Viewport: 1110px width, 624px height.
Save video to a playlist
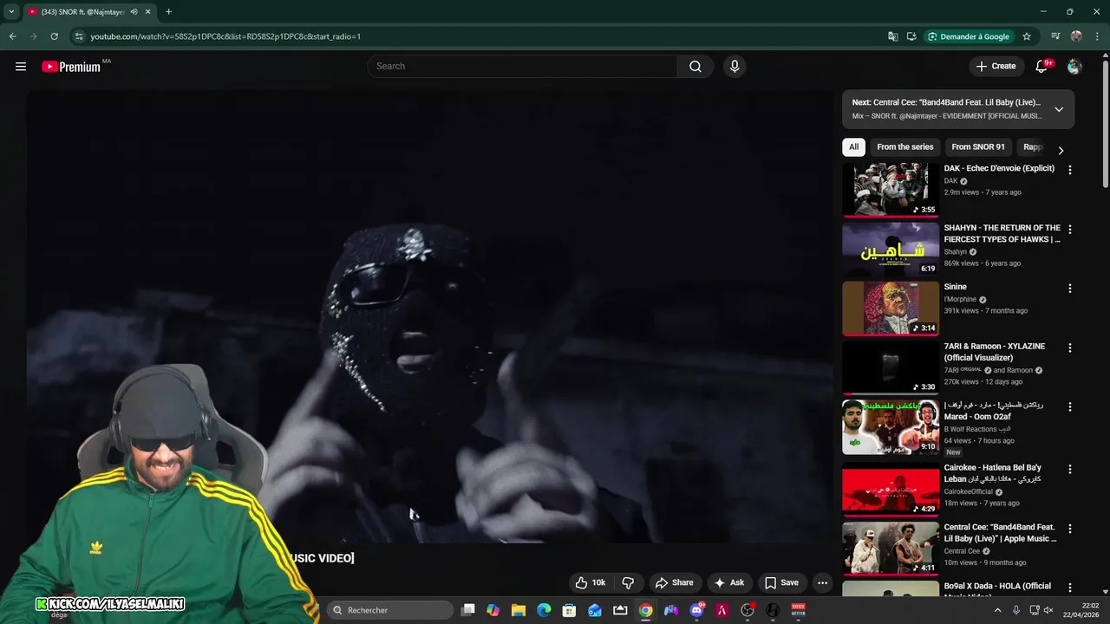(781, 582)
